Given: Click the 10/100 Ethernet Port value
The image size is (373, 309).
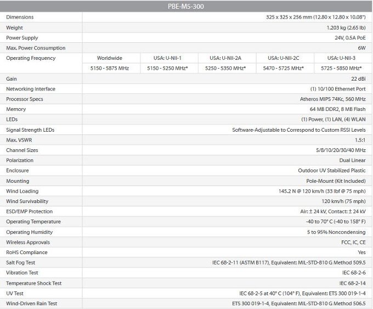Looking at the screenshot, I should point(338,89).
